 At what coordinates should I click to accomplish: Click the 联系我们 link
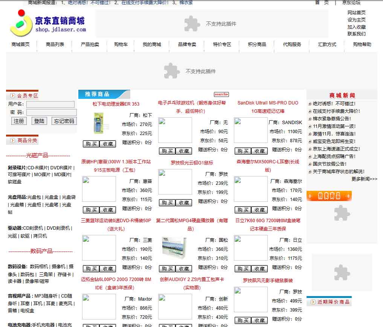[357, 34]
